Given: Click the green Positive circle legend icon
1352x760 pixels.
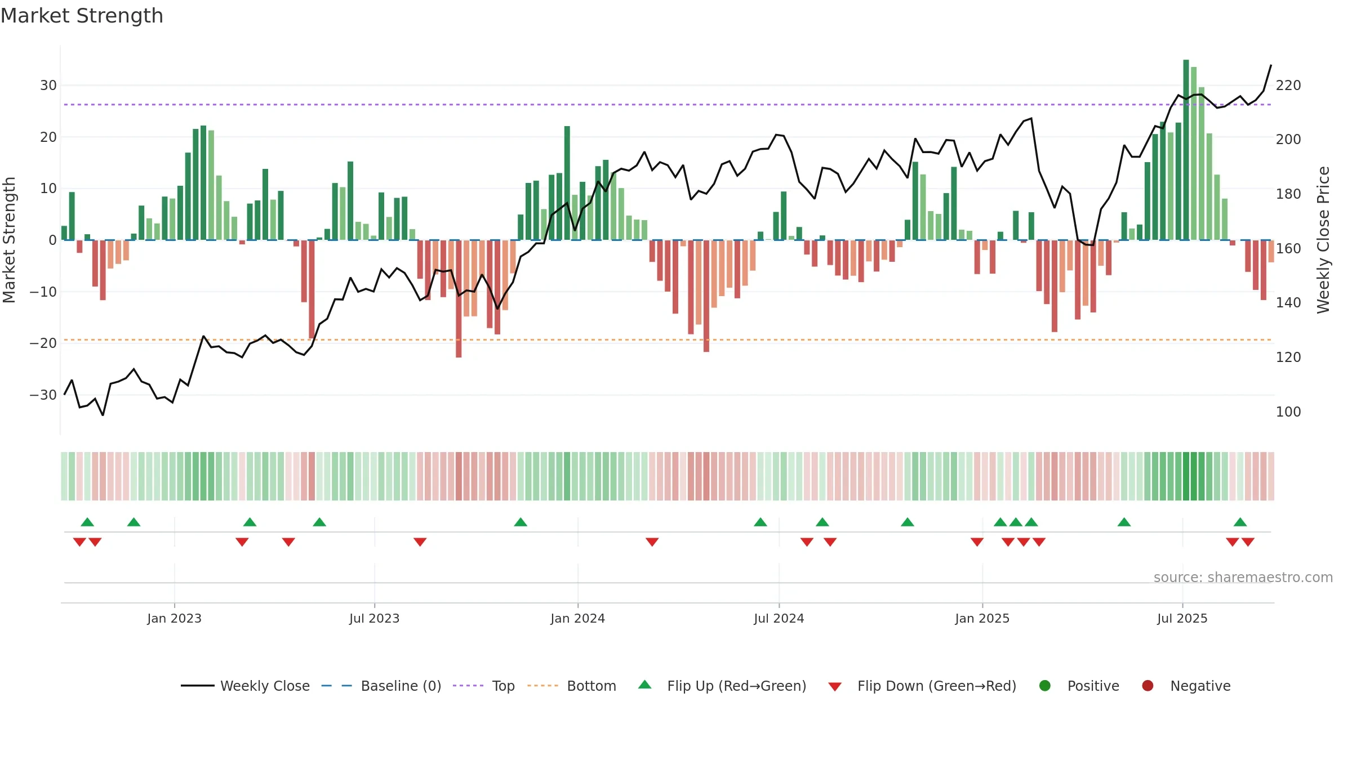Looking at the screenshot, I should click(1045, 686).
